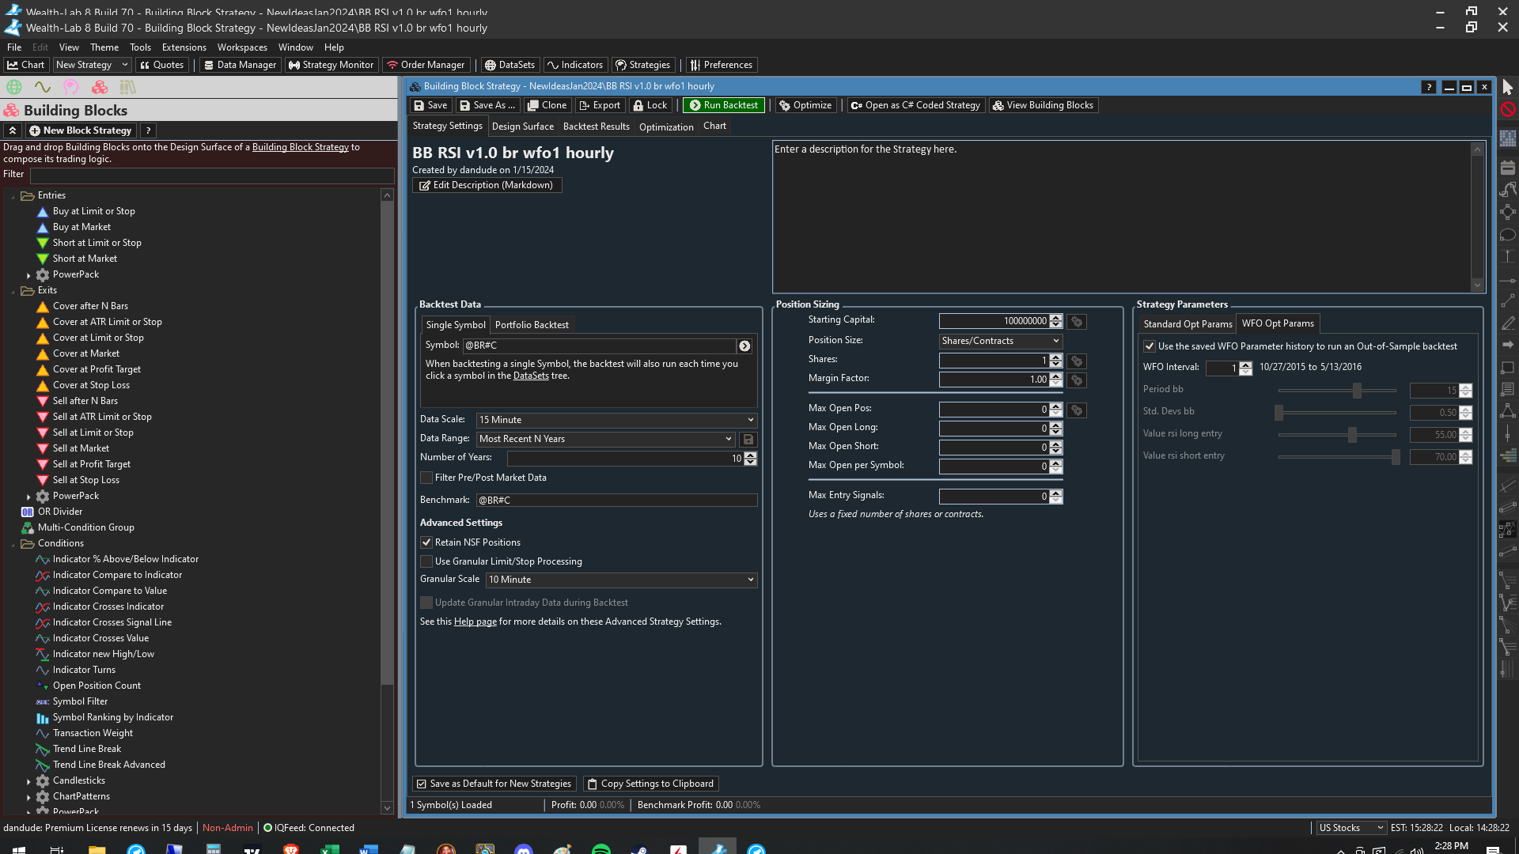Expand the Candlesticks tree node

click(28, 781)
